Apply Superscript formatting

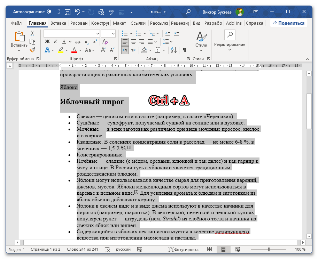pos(95,41)
